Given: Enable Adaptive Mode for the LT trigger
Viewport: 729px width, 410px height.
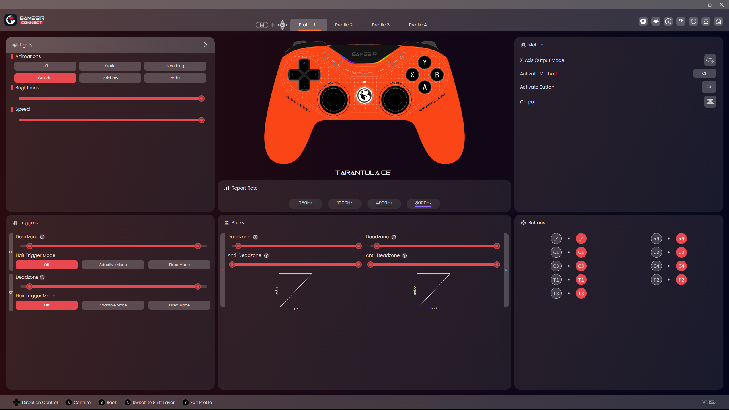Looking at the screenshot, I should (x=113, y=265).
